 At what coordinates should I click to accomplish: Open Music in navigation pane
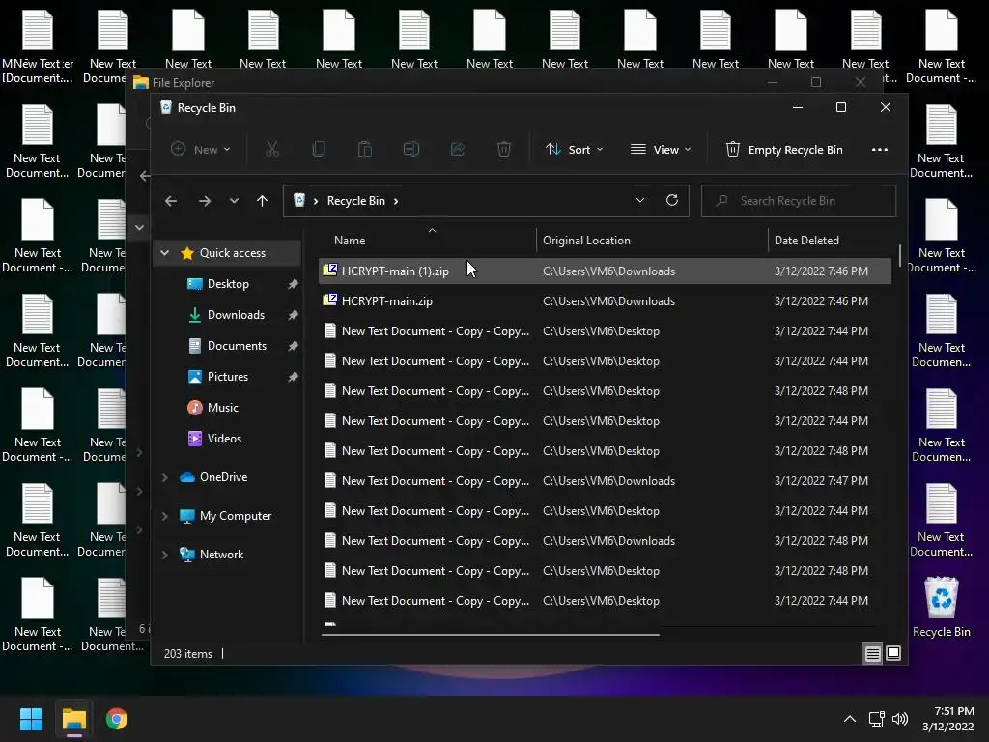coord(223,408)
